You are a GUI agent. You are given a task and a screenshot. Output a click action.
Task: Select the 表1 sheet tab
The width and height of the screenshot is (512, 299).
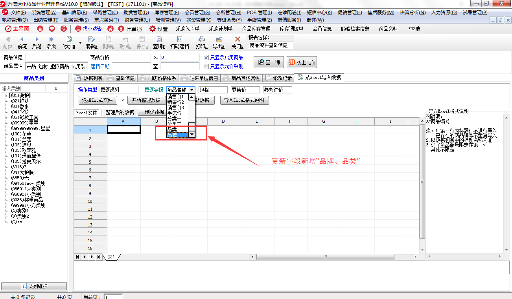(111, 257)
